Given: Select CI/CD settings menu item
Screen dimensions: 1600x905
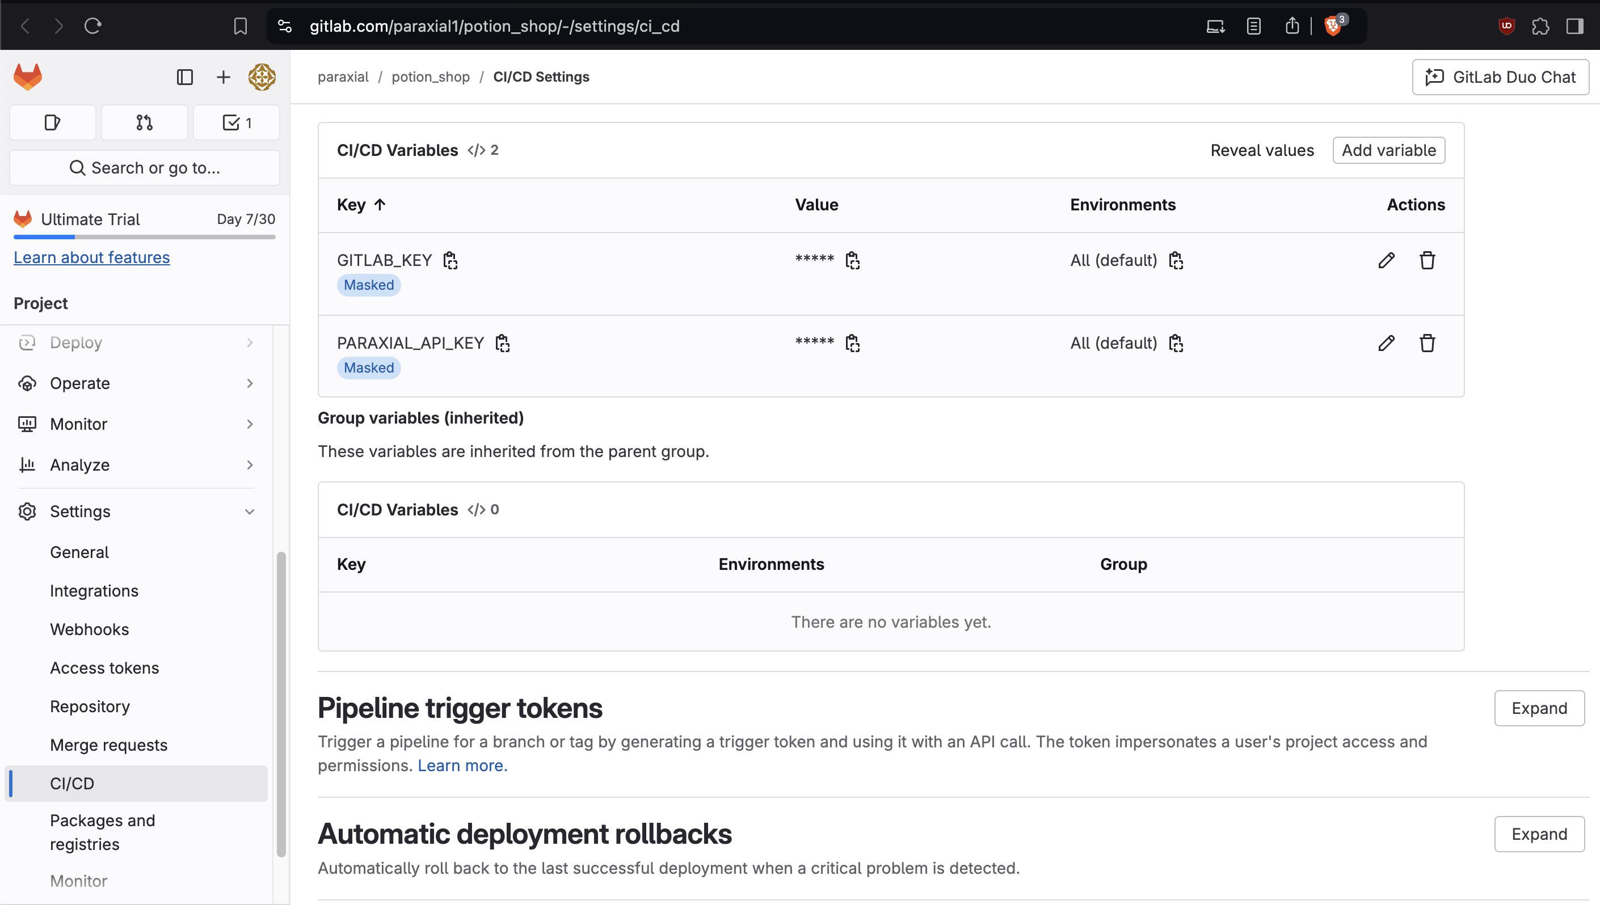Looking at the screenshot, I should click(71, 783).
